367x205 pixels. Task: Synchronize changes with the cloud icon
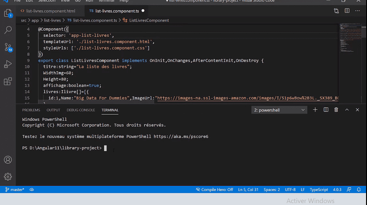pos(32,190)
